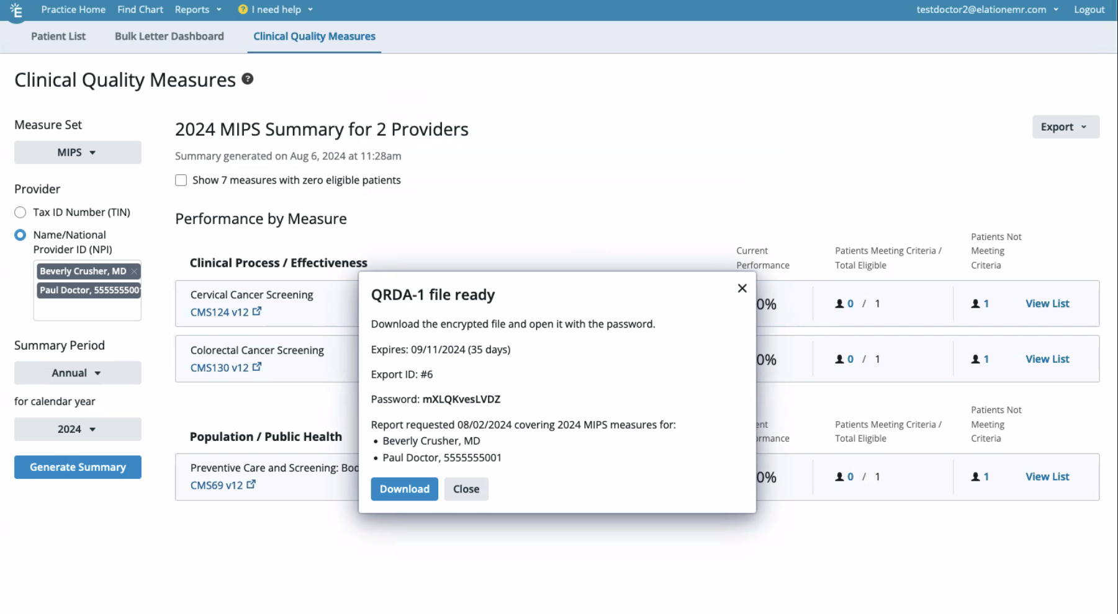Click the help icon beside Clinical Quality Measures heading
1118x614 pixels.
pos(247,79)
